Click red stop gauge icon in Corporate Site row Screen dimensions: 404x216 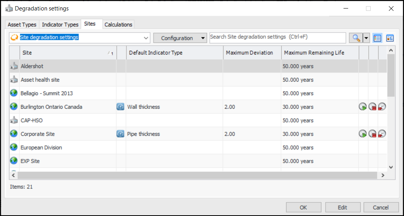[x=372, y=134]
